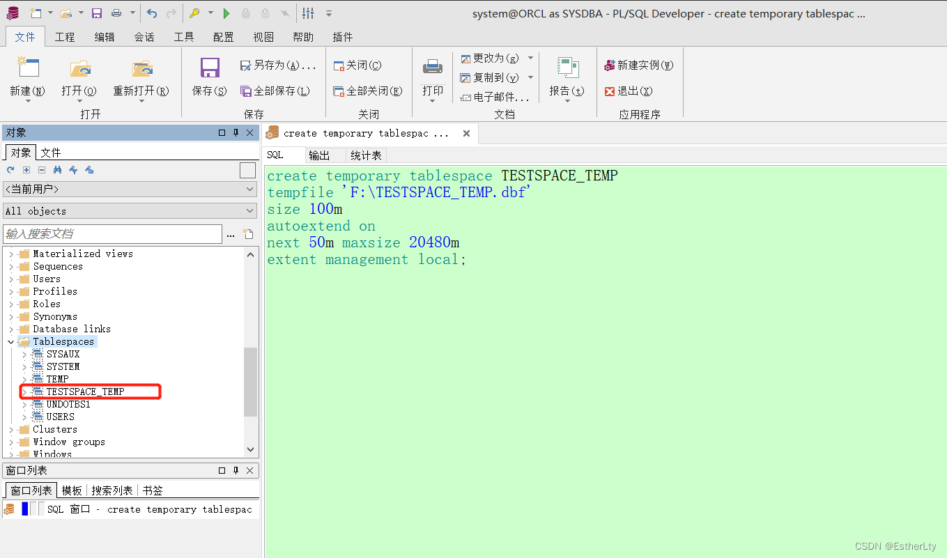Select the UNDOTBS1 tablespace
Viewport: 947px width, 558px height.
click(68, 405)
